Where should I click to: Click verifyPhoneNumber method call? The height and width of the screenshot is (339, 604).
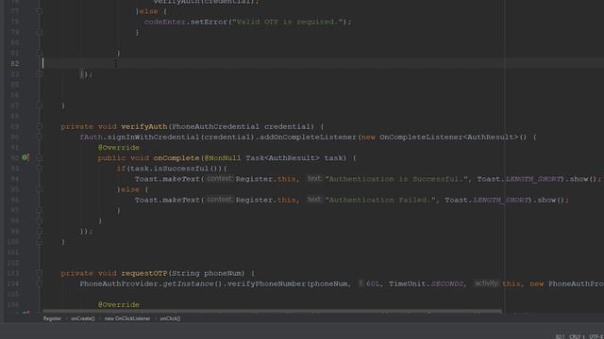pyautogui.click(x=267, y=283)
